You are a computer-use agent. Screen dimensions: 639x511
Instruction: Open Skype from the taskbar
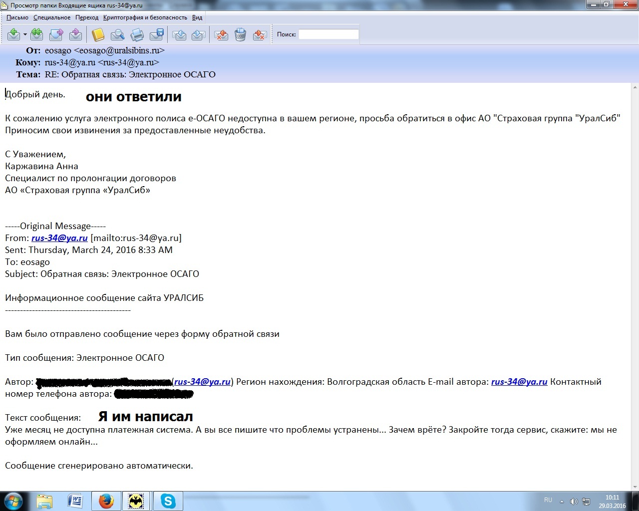168,501
